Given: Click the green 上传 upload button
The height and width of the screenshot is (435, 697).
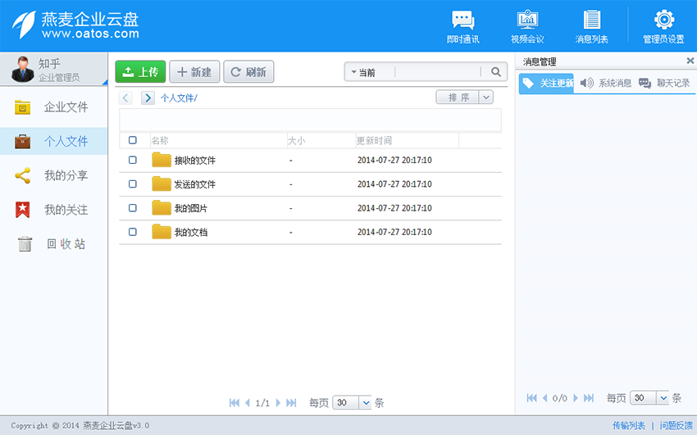Looking at the screenshot, I should (x=140, y=72).
